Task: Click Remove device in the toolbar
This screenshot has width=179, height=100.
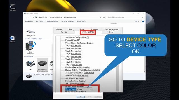Action: click(81, 21)
